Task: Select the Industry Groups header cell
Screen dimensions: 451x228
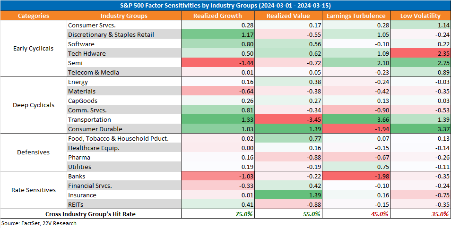Action: (124, 16)
